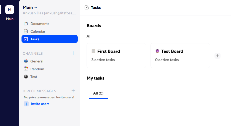Open the Calendar menu item
The image size is (231, 126).
coord(38,32)
